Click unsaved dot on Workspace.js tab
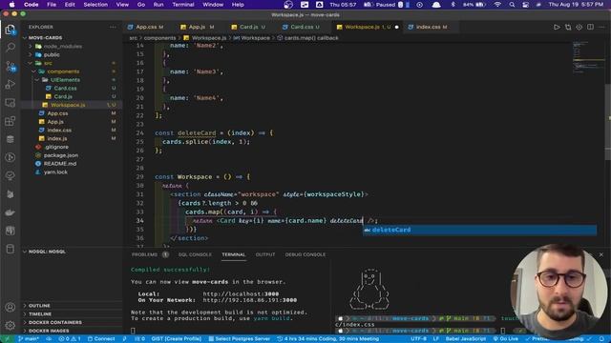The height and width of the screenshot is (343, 611). pos(397,27)
